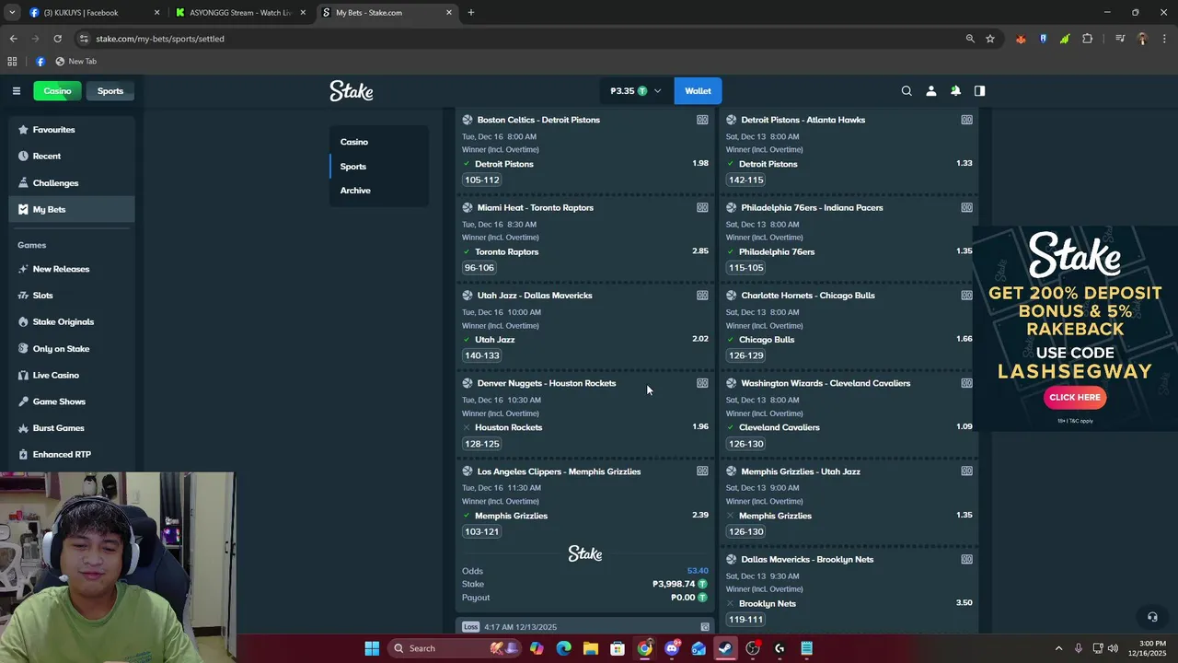The height and width of the screenshot is (663, 1178).
Task: Open Slots in the sidebar
Action: (x=72, y=296)
